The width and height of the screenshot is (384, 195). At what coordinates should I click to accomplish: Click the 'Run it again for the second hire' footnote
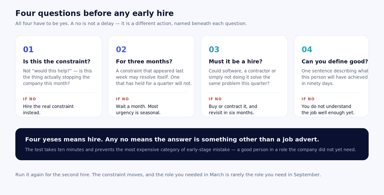[168, 175]
